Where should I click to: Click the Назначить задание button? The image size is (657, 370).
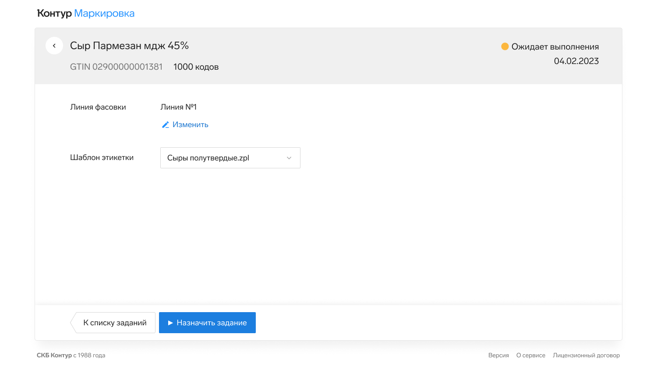pos(207,323)
